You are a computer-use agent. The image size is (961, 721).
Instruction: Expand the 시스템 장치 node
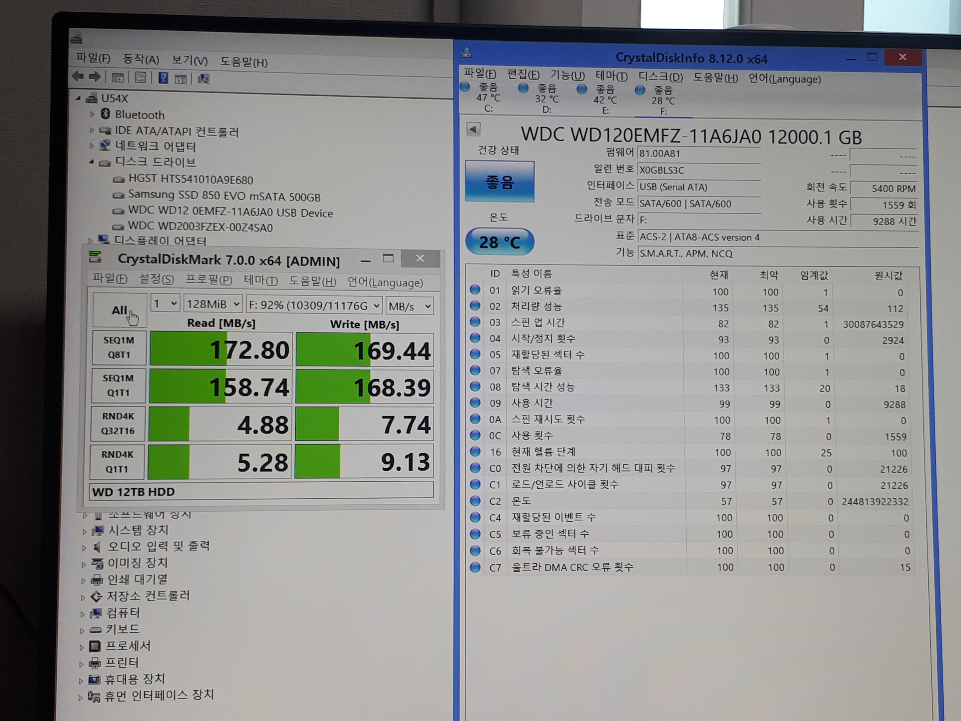coord(84,531)
